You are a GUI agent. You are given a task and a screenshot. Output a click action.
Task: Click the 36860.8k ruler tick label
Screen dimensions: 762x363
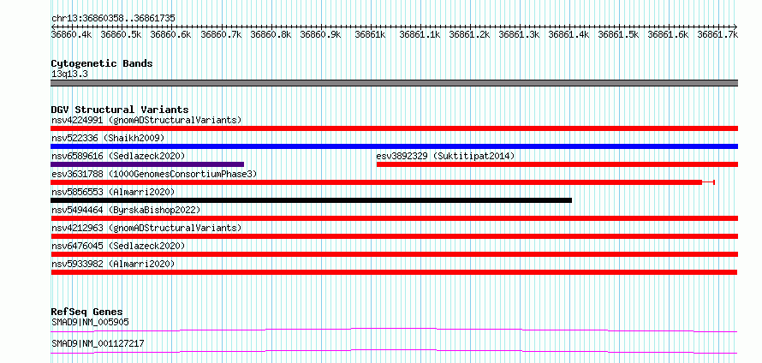point(271,34)
